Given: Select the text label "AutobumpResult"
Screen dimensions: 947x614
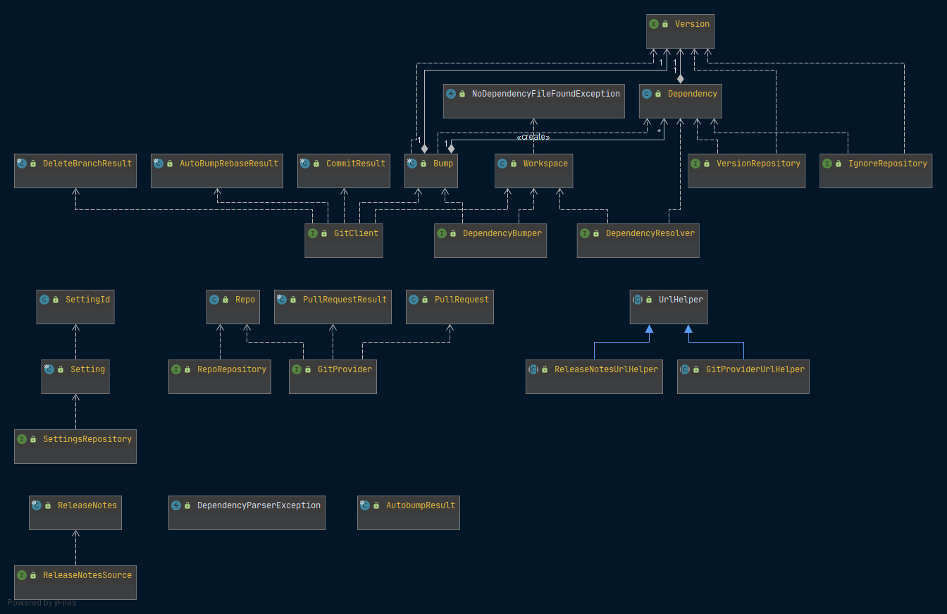Looking at the screenshot, I should (421, 505).
